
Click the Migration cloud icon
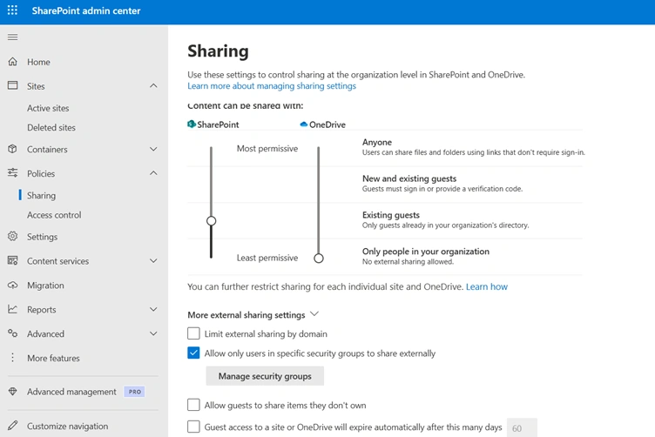coord(12,285)
